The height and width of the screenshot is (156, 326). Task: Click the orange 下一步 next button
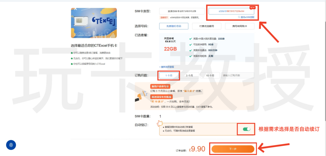(232, 149)
